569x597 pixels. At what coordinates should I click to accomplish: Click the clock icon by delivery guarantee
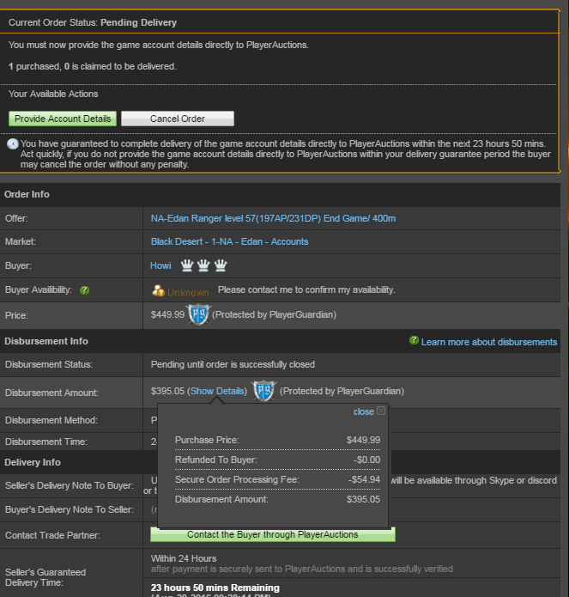click(x=13, y=144)
